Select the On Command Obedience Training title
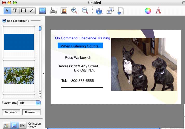 point(83,38)
